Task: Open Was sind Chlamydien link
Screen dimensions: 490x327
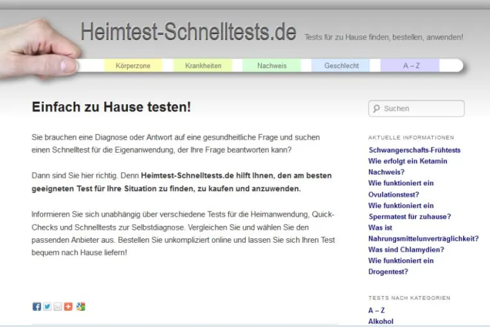Action: 406,250
